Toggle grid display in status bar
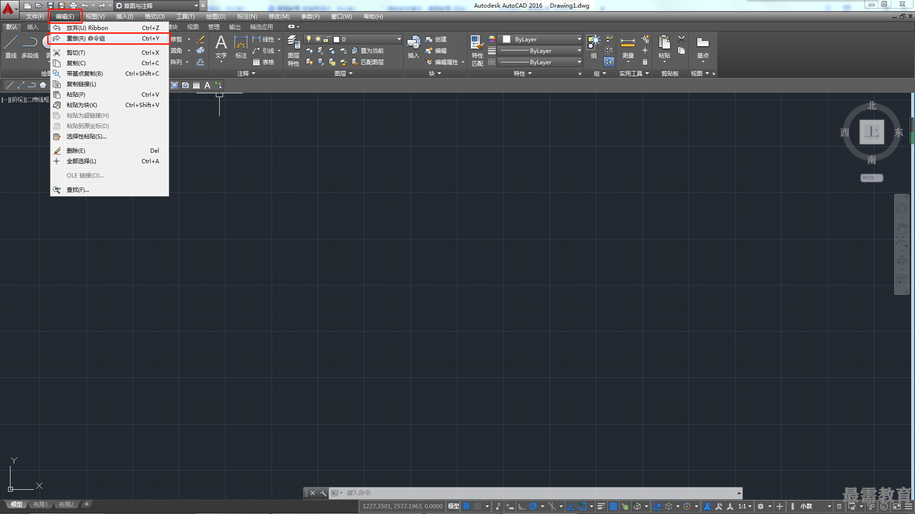The width and height of the screenshot is (915, 514). (467, 506)
